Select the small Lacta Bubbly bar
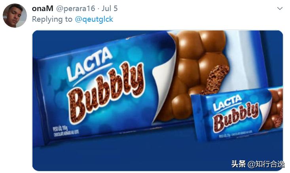The image size is (290, 173). [237, 114]
